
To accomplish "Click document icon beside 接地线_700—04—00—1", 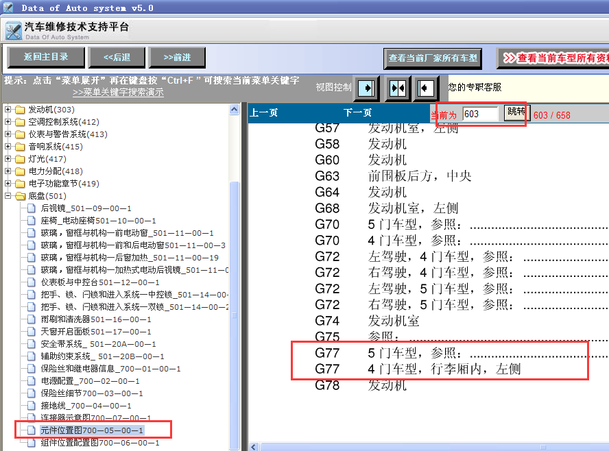I will 32,406.
